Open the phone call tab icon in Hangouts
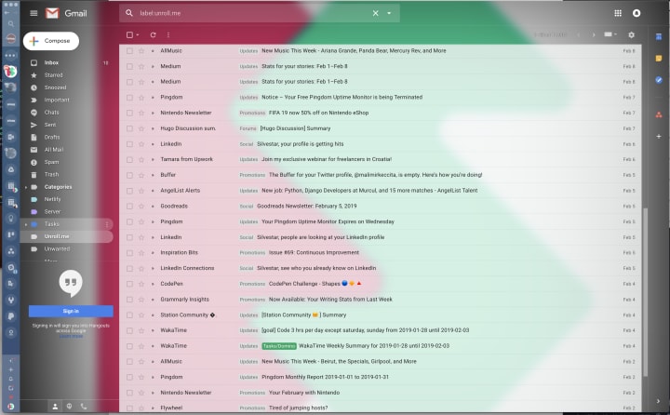 point(84,407)
